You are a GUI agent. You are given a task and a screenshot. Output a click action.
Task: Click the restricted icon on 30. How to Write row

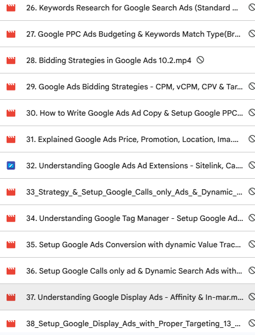[252, 112]
